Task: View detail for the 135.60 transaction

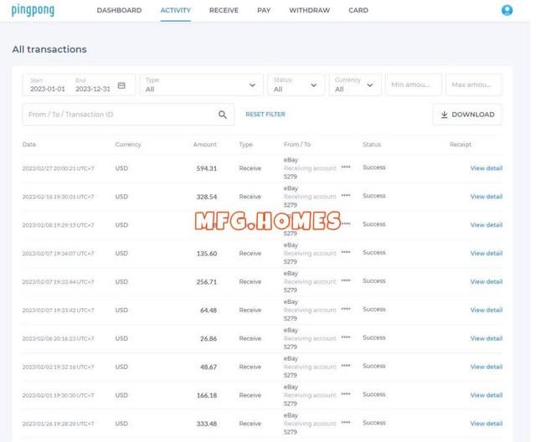Action: [486, 253]
